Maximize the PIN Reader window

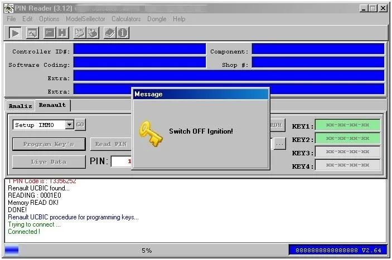point(373,8)
